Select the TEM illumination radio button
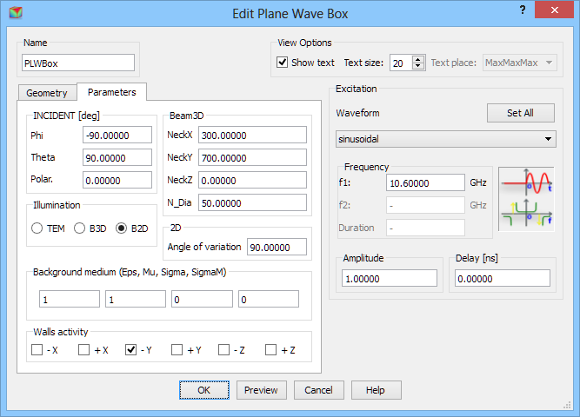This screenshot has width=580, height=417. click(37, 228)
